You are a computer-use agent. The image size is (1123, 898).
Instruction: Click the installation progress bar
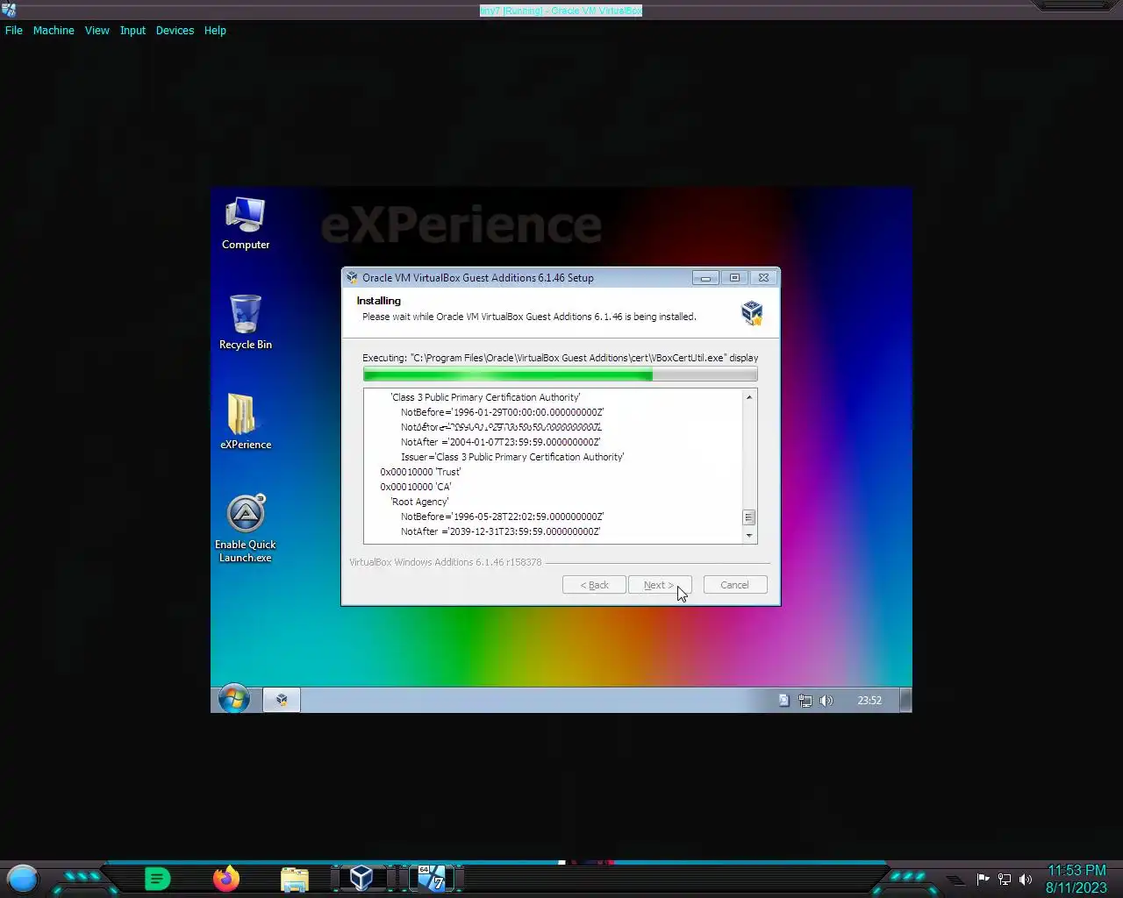click(x=560, y=374)
